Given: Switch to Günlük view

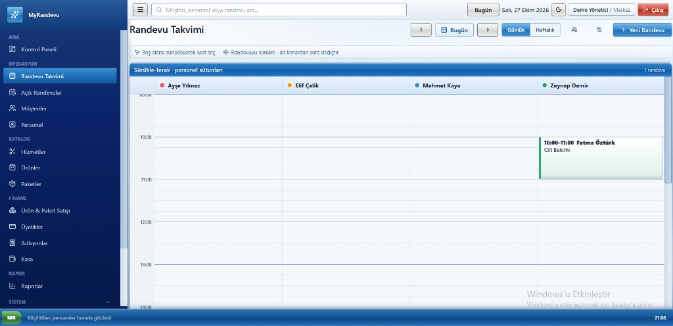Looking at the screenshot, I should (516, 30).
